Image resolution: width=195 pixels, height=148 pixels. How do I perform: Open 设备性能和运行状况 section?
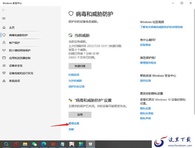pyautogui.click(x=21, y=73)
